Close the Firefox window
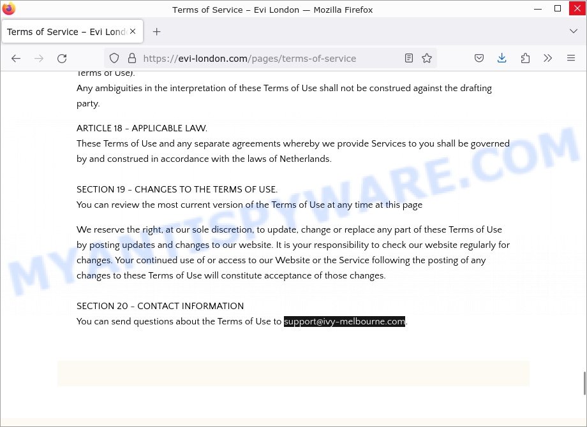 pos(577,8)
